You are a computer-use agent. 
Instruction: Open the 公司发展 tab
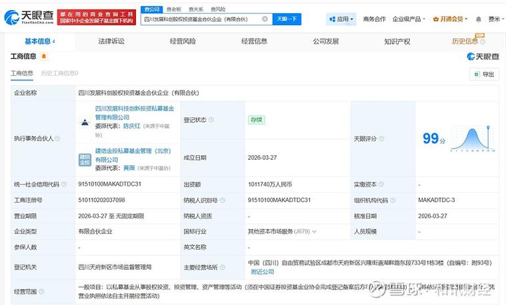pyautogui.click(x=325, y=41)
